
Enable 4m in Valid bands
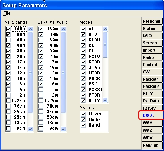8,90
